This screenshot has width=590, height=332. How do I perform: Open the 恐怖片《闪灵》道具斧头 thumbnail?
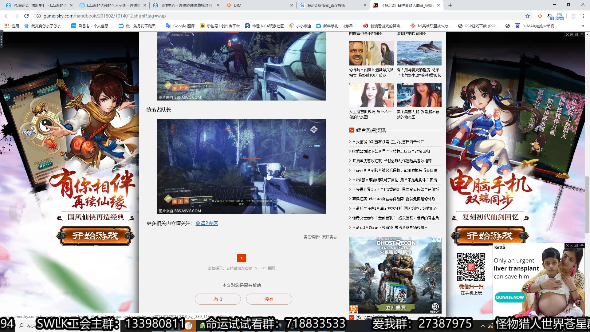372,53
